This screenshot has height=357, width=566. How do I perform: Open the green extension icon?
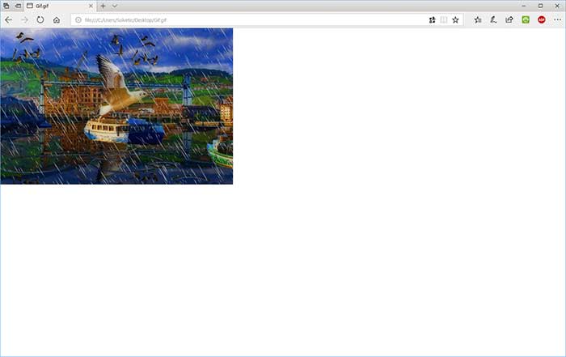(x=526, y=20)
